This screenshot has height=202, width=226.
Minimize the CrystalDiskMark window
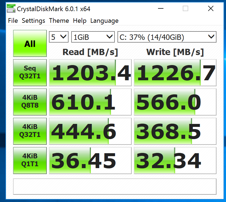pos(160,8)
